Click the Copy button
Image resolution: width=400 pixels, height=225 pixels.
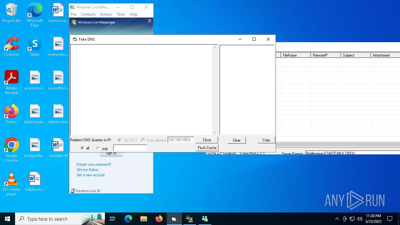(266, 140)
